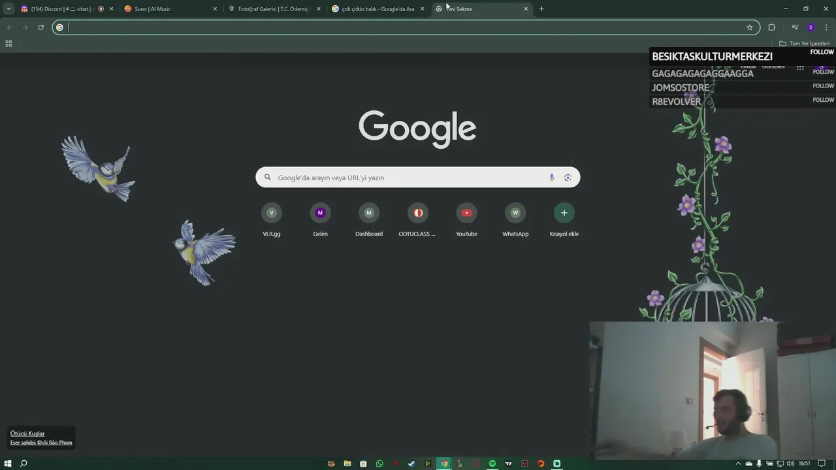836x470 pixels.
Task: Open the media controls icon in toolbar
Action: click(795, 27)
